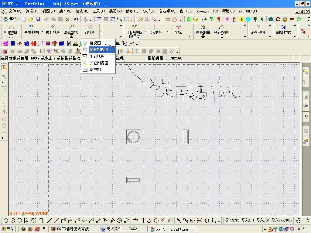Expand the drawing layout toolbar overflow chevron

click(x=121, y=25)
